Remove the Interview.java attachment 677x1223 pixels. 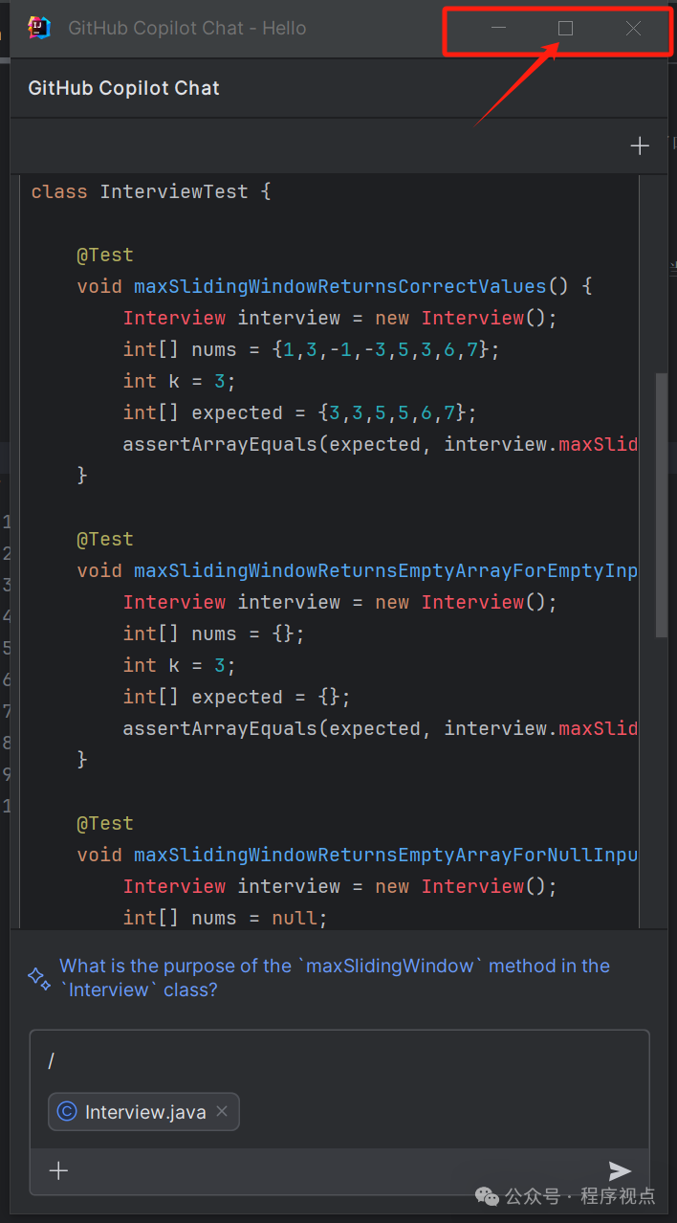pyautogui.click(x=222, y=1111)
